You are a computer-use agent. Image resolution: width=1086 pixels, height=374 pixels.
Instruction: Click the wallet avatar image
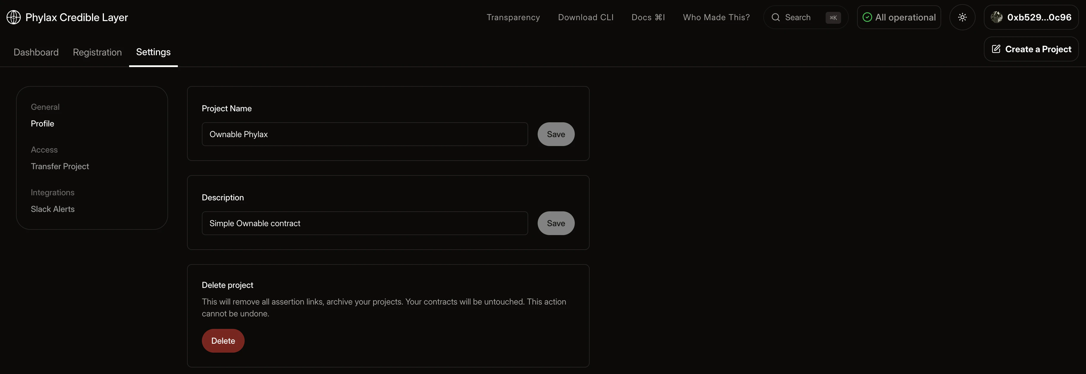997,17
